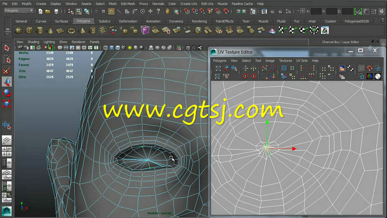Create a polygon sphere from the shelf

19,31
